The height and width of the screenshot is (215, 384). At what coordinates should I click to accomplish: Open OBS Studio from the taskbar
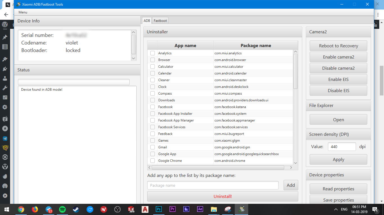[118, 209]
